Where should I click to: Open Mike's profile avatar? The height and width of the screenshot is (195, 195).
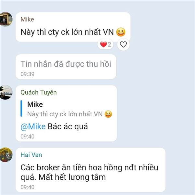pyautogui.click(x=6, y=19)
